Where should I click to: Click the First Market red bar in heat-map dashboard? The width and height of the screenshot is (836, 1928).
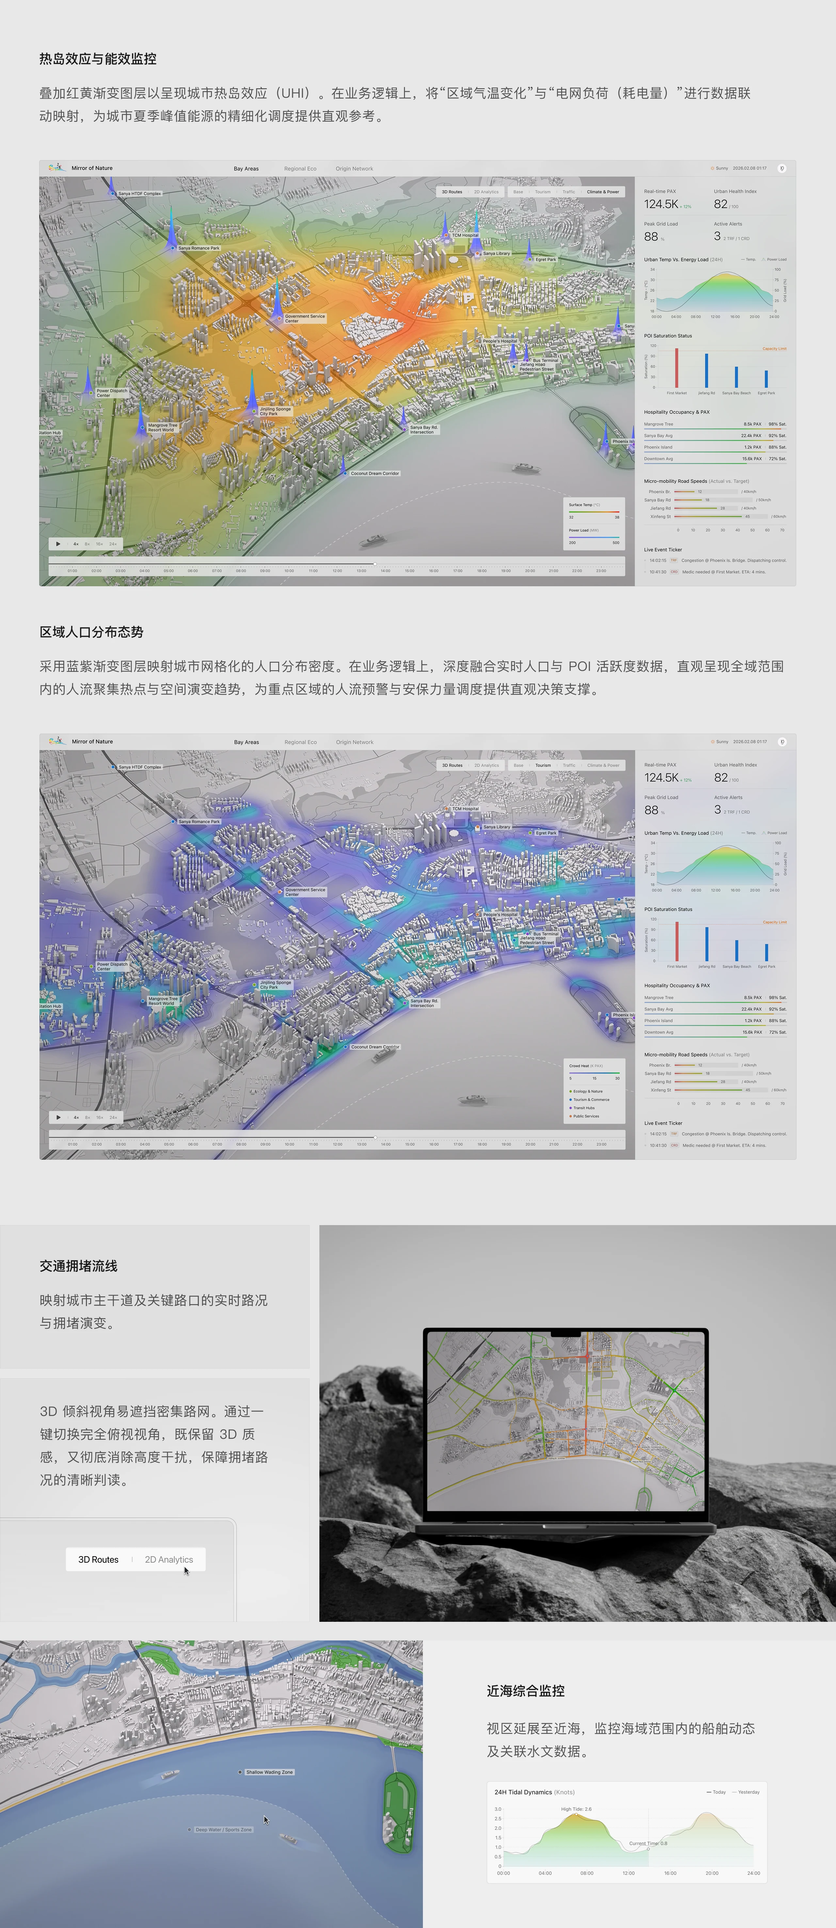point(677,368)
